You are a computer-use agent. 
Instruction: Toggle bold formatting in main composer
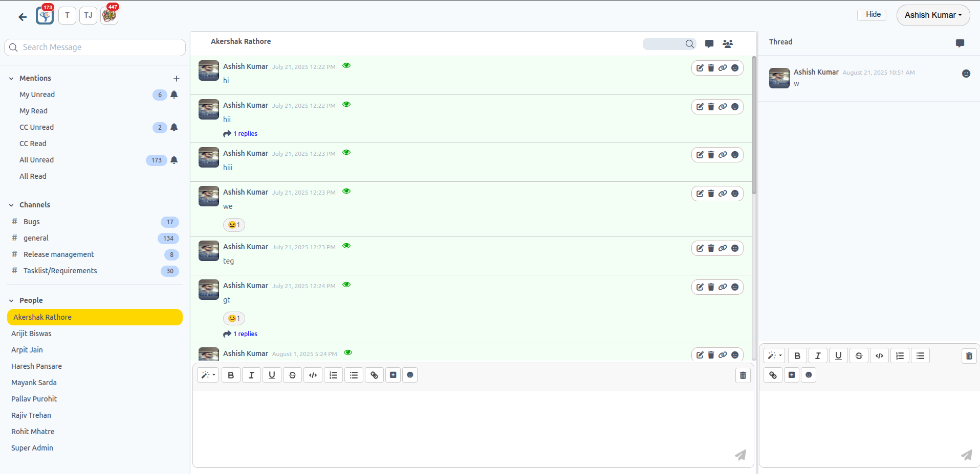coord(231,375)
